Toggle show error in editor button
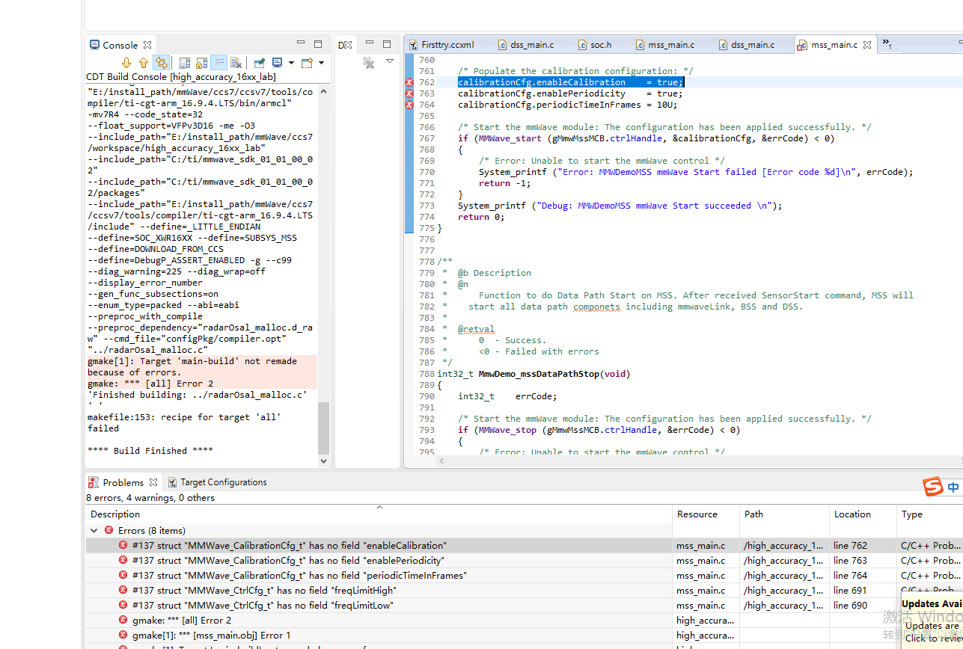The width and height of the screenshot is (963, 649). [x=160, y=63]
